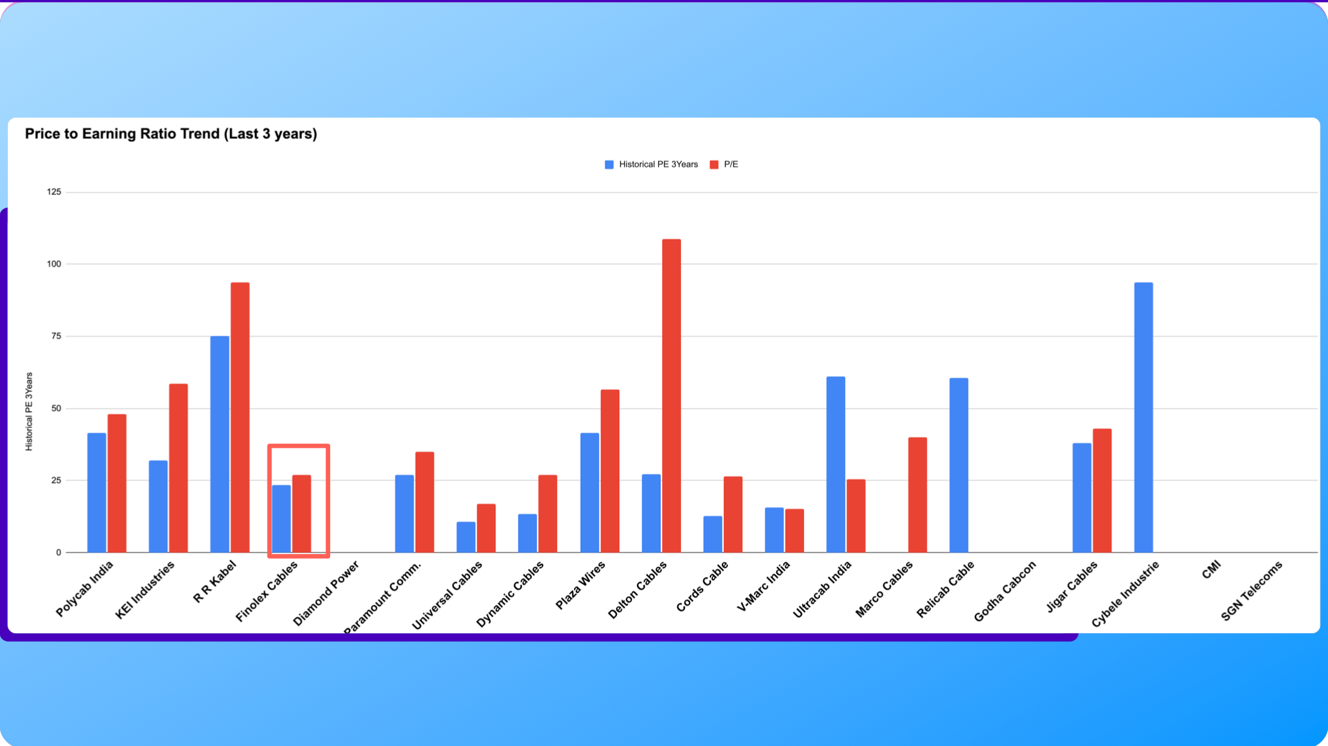Image resolution: width=1328 pixels, height=746 pixels.
Task: Click the blue historical bar for Jigar Cables
Action: coord(1082,498)
